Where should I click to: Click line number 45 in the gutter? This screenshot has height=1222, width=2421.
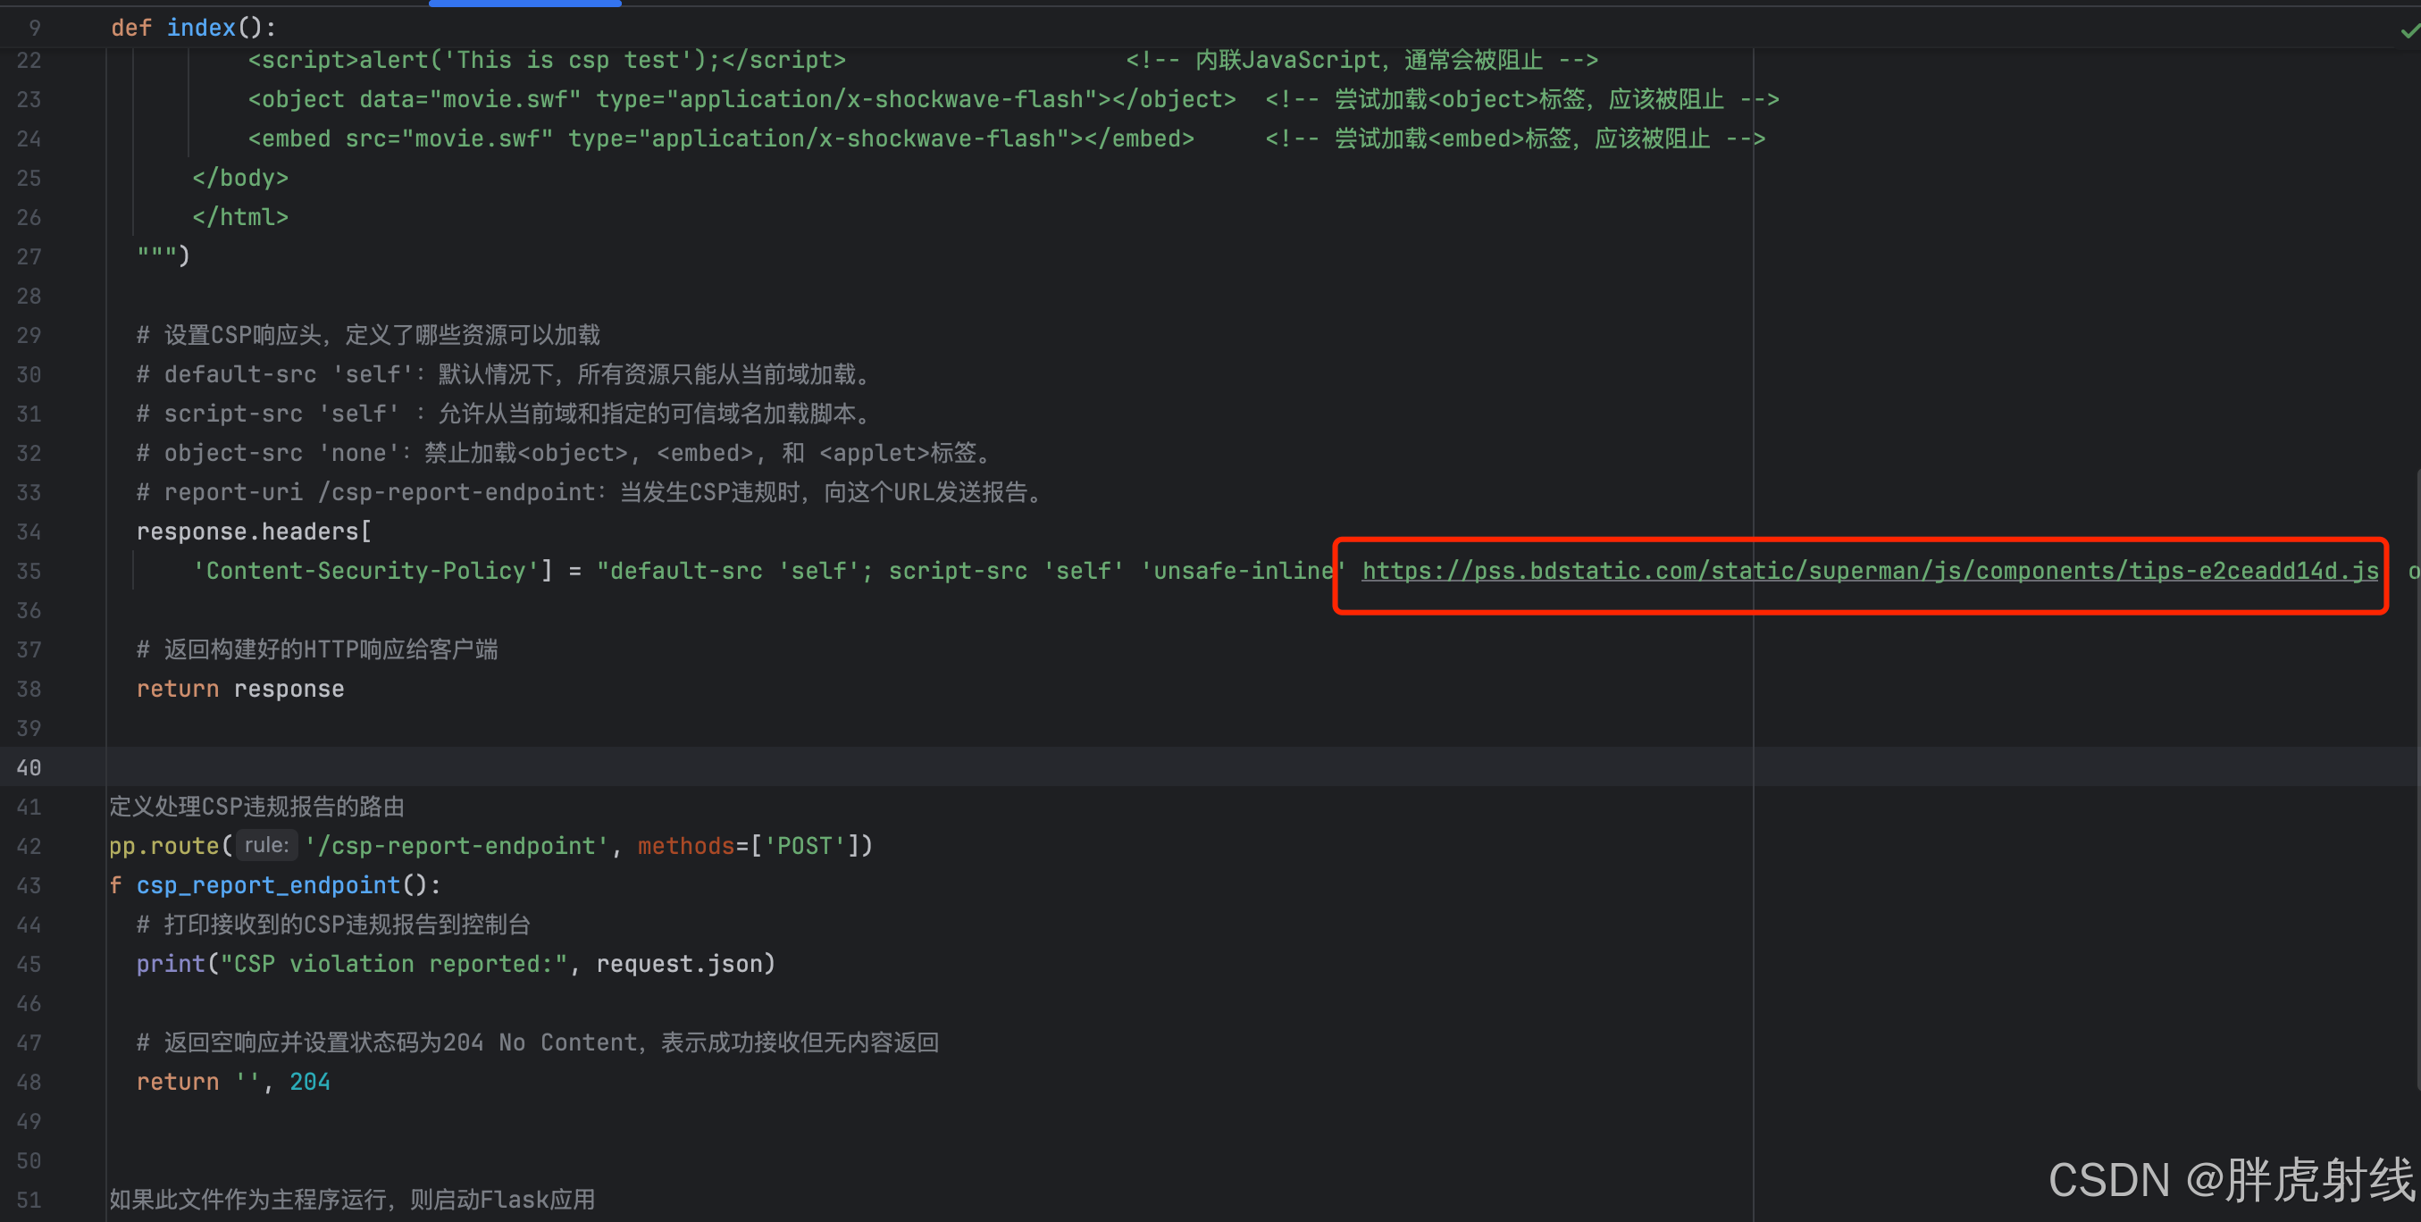click(x=29, y=964)
